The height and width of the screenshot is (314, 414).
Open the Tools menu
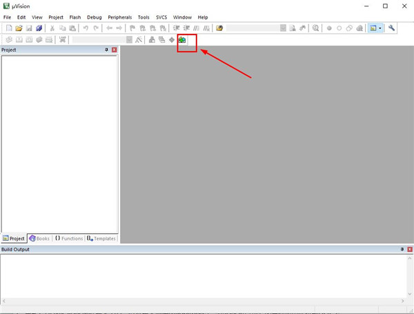[x=144, y=17]
